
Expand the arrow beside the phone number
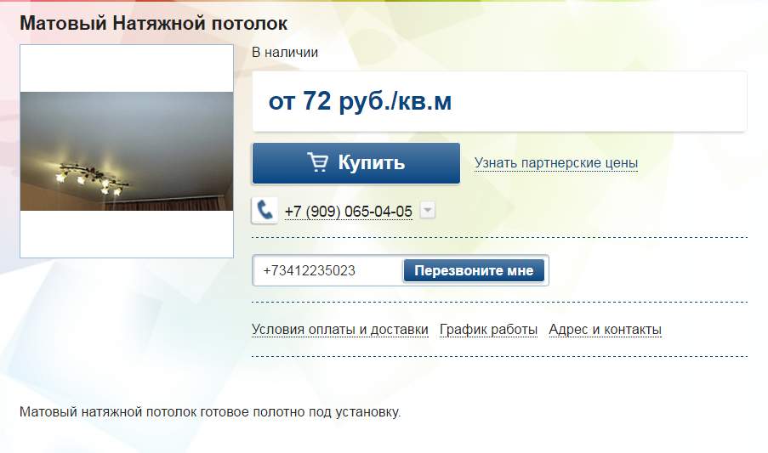click(x=428, y=211)
